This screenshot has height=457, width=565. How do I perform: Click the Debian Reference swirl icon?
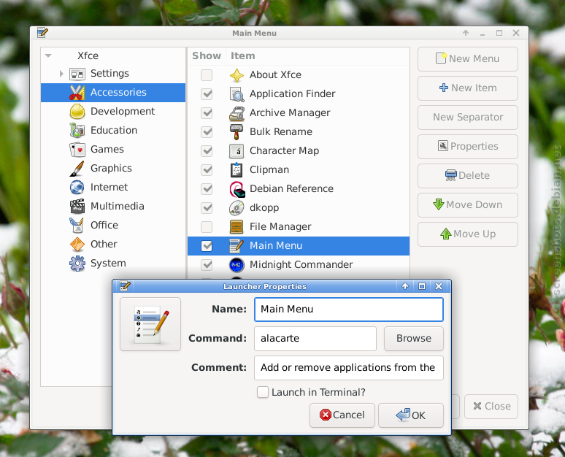click(237, 189)
